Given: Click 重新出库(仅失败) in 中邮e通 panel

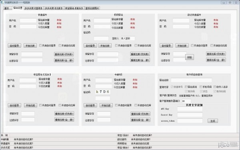Looking at the screenshot, I should 140,114.
